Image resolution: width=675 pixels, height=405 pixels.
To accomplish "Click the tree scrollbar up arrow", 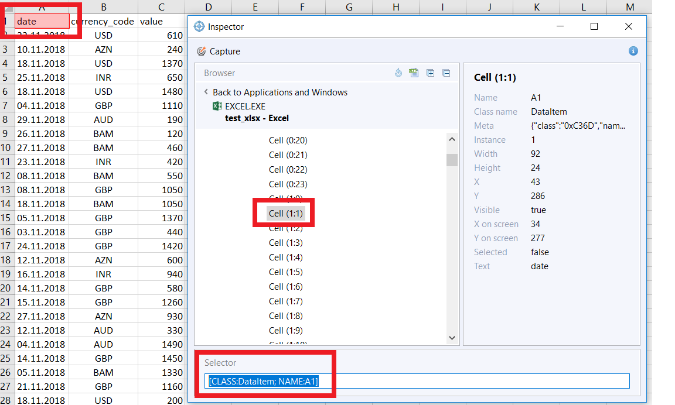I will tap(452, 139).
